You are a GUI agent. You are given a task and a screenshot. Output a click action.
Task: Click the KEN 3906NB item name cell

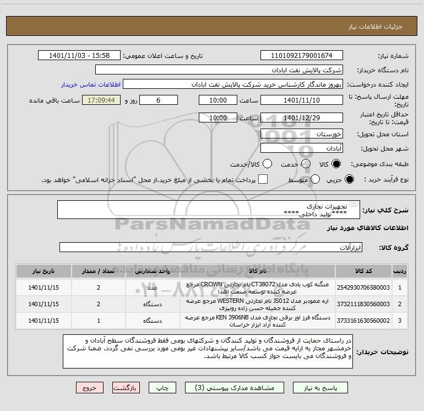pos(258,321)
